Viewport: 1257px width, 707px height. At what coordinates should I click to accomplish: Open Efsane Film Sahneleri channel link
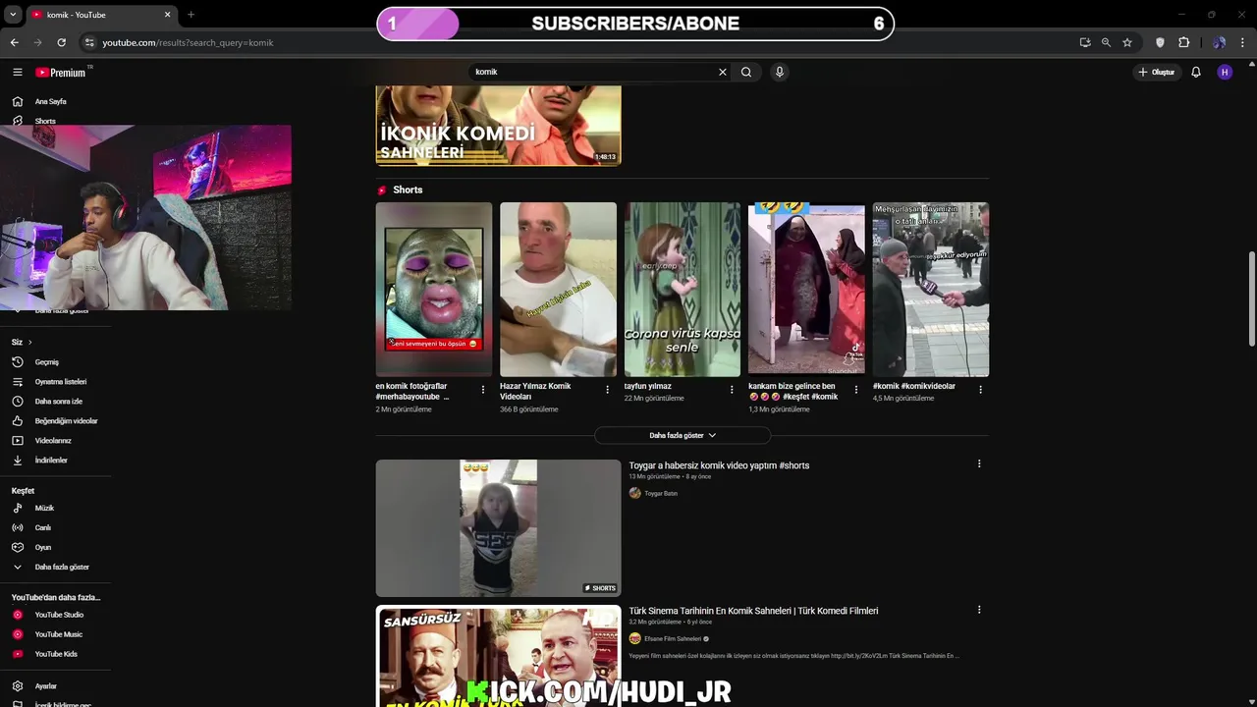click(673, 638)
